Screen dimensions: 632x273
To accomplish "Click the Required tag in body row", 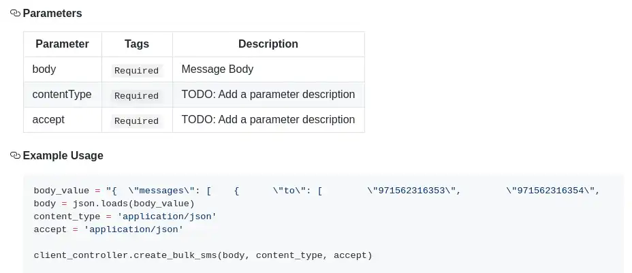I will pos(136,71).
